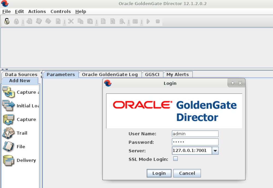The height and width of the screenshot is (188, 273).
Task: Click the page with diagram icon
Action: click(x=113, y=21)
